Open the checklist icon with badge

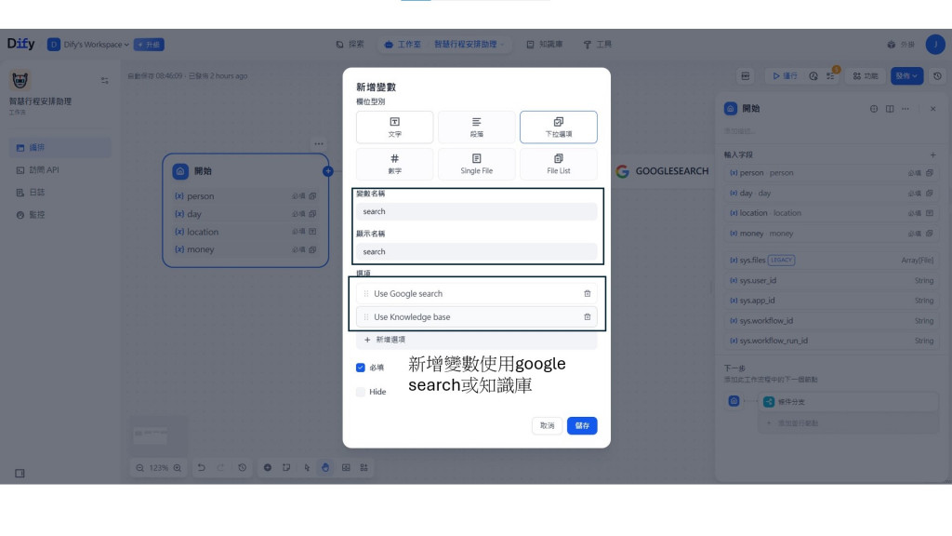831,76
